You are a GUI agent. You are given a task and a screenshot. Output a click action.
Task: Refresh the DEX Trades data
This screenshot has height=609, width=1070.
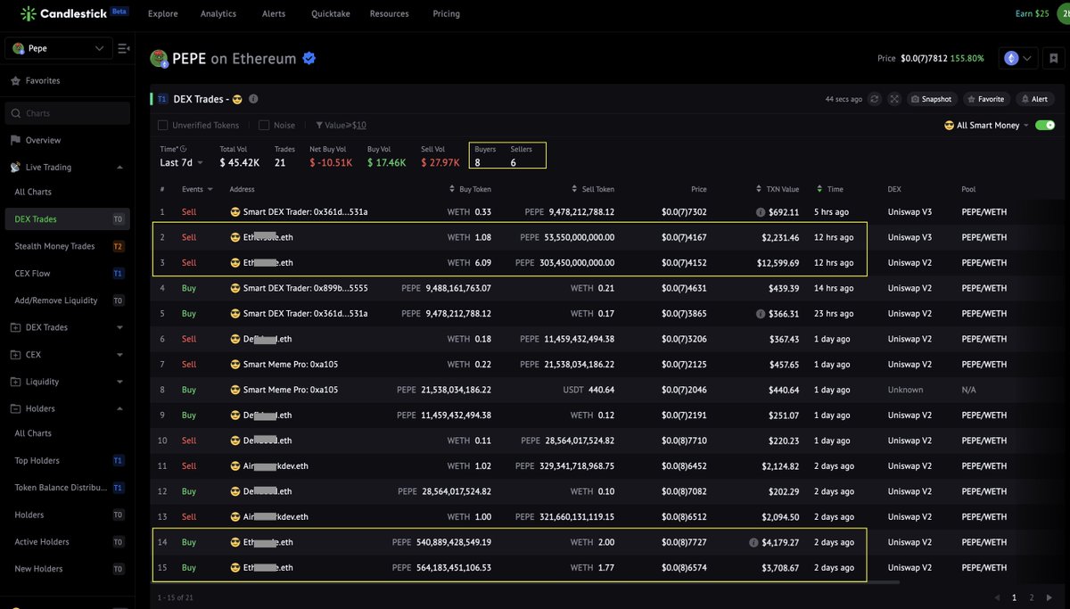click(875, 99)
